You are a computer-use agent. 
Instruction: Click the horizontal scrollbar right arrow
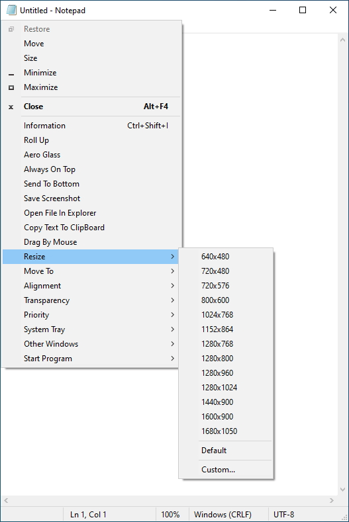point(331,500)
